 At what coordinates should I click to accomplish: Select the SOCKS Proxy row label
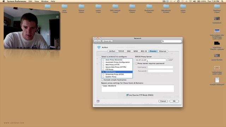111,72
